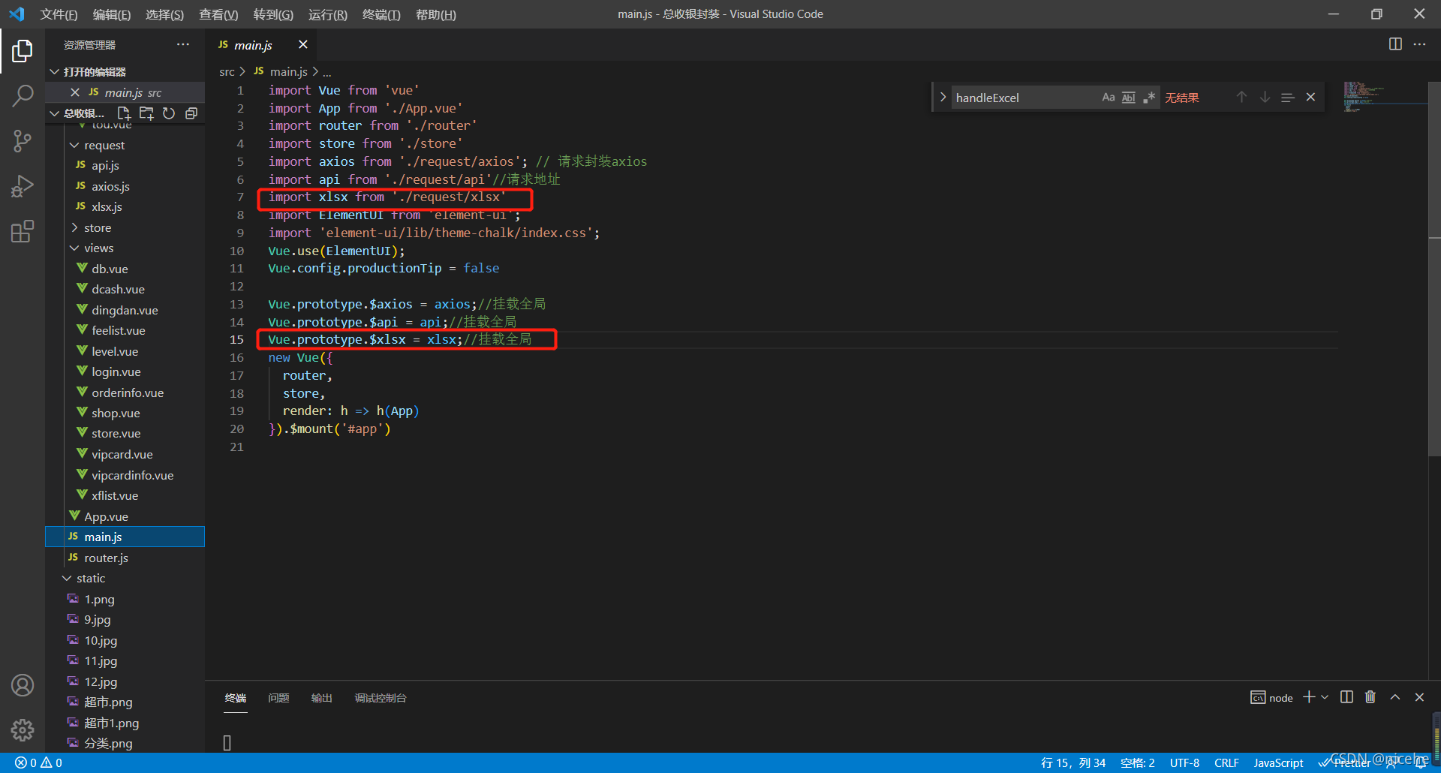
Task: Collapse all folders in explorer
Action: pos(191,113)
